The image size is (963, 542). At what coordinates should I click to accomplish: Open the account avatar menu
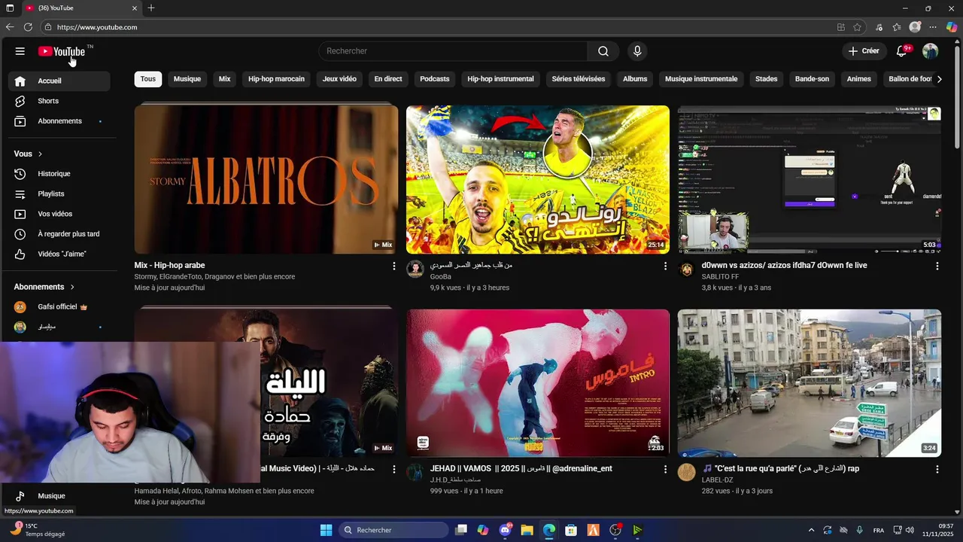click(x=931, y=51)
